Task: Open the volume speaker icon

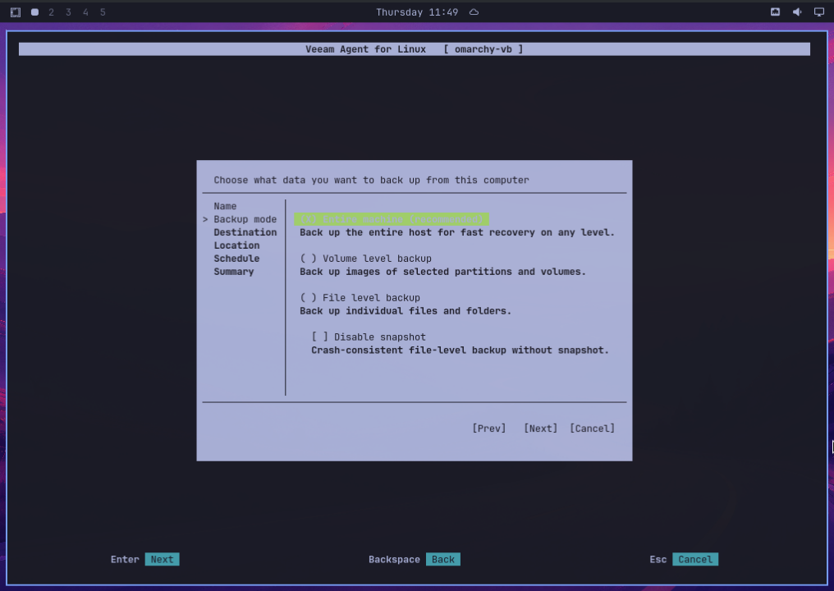Action: [x=797, y=12]
